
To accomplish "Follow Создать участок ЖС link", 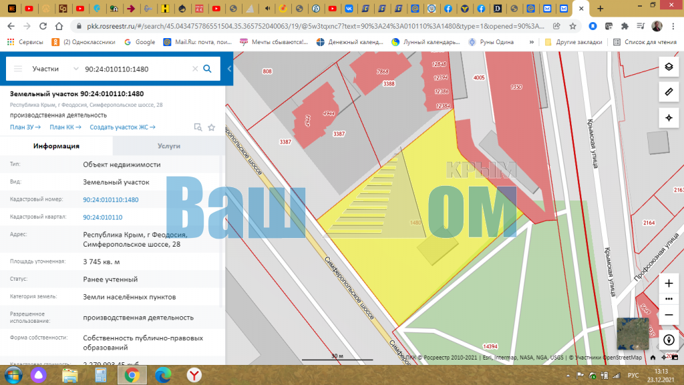I will (123, 127).
